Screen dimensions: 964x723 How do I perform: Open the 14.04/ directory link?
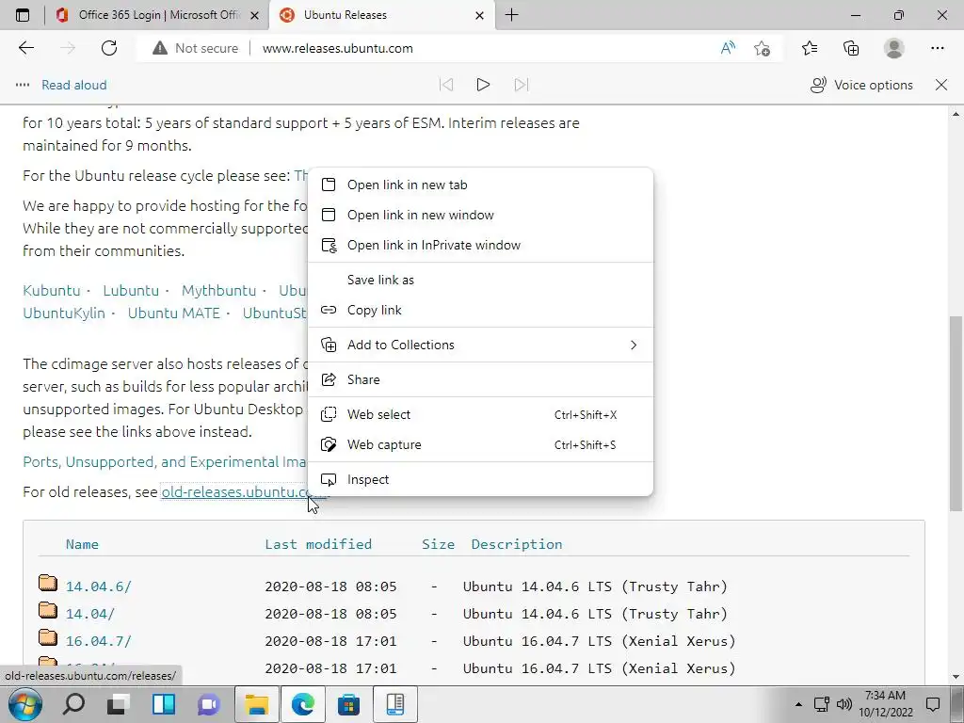89,614
